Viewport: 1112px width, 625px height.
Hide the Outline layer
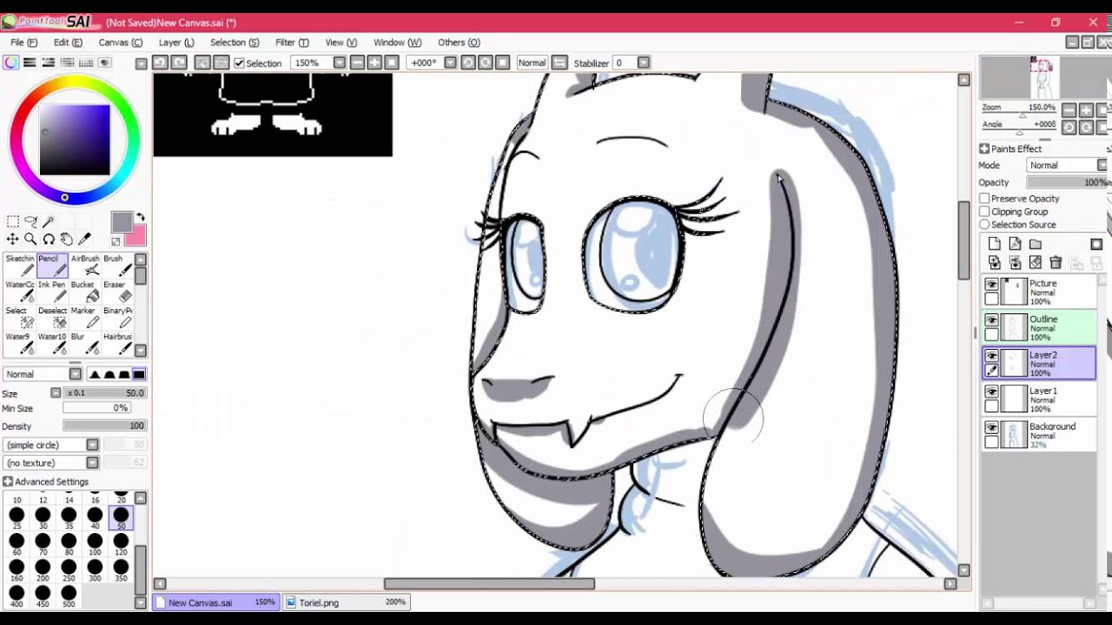pos(991,320)
